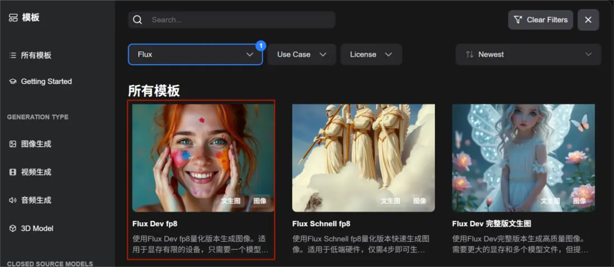Click description starting 使用Flux Dev fp8量化版本
Screen dimensions: 614x267
(x=201, y=244)
